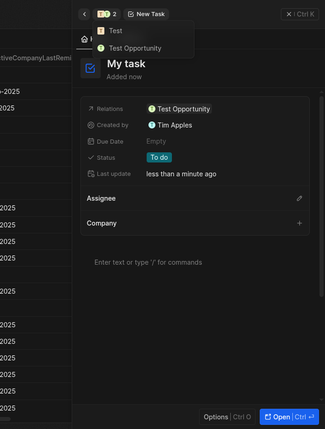Open the related records avatar dropdown
The width and height of the screenshot is (325, 429).
coord(107,14)
